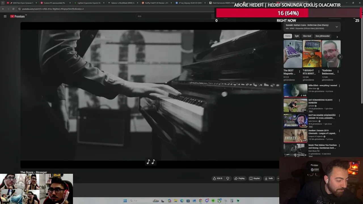363x204 pixels.
Task: Open The BEST Magnetic keyboard short
Action: click(x=293, y=54)
